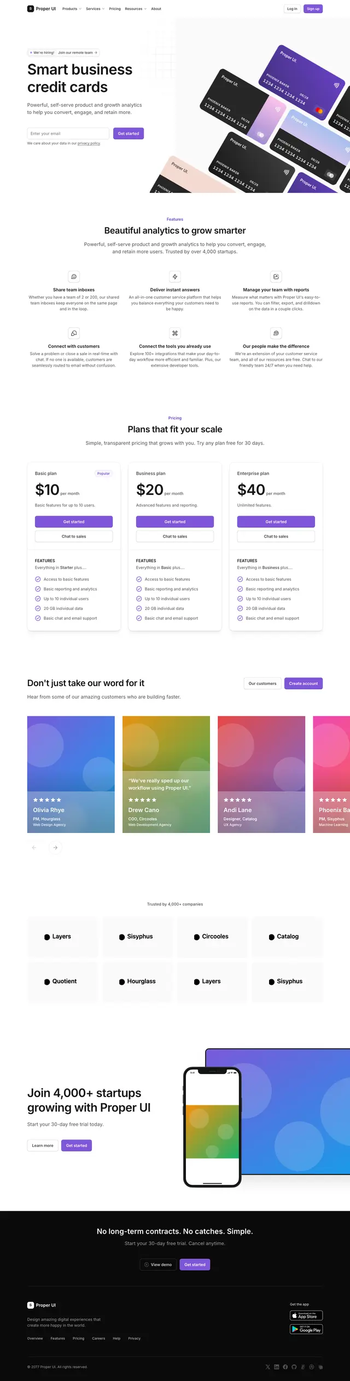
Task: Click the Manage your team with reports icon
Action: [x=276, y=277]
